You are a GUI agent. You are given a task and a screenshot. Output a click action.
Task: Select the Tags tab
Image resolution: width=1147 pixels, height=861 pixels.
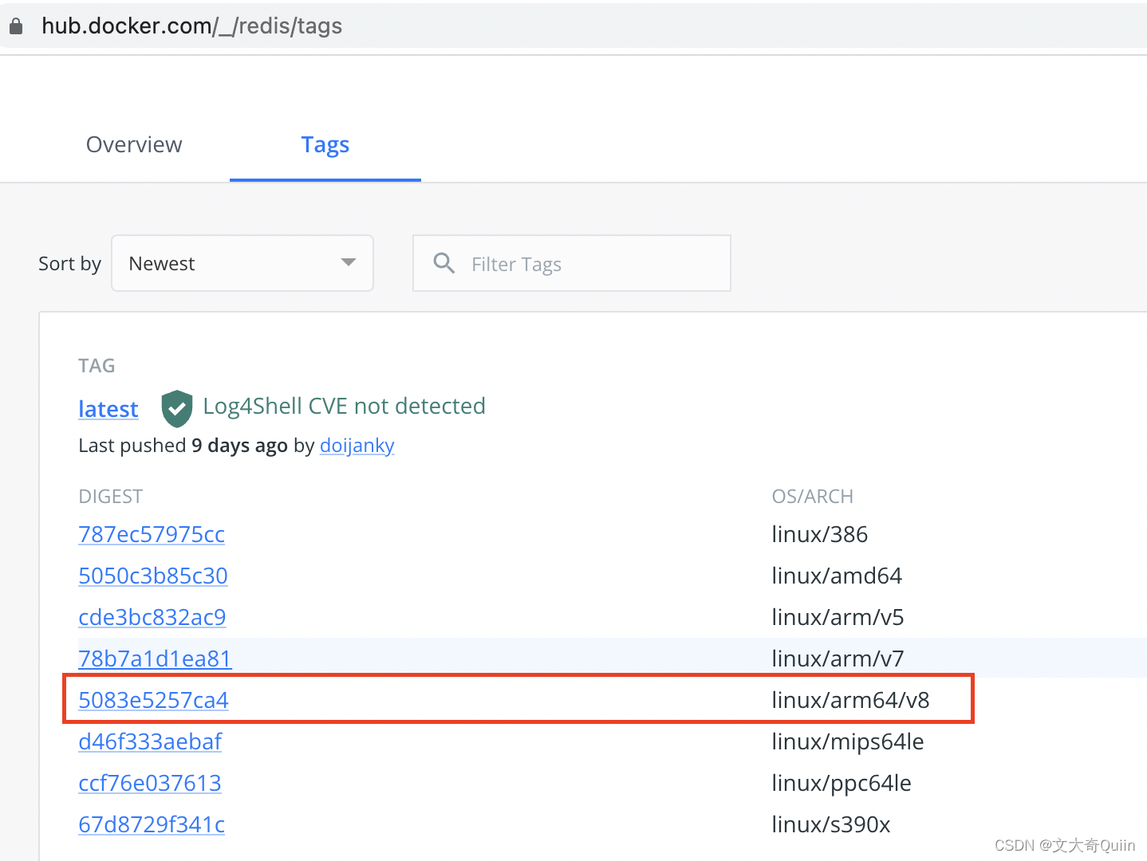coord(325,145)
